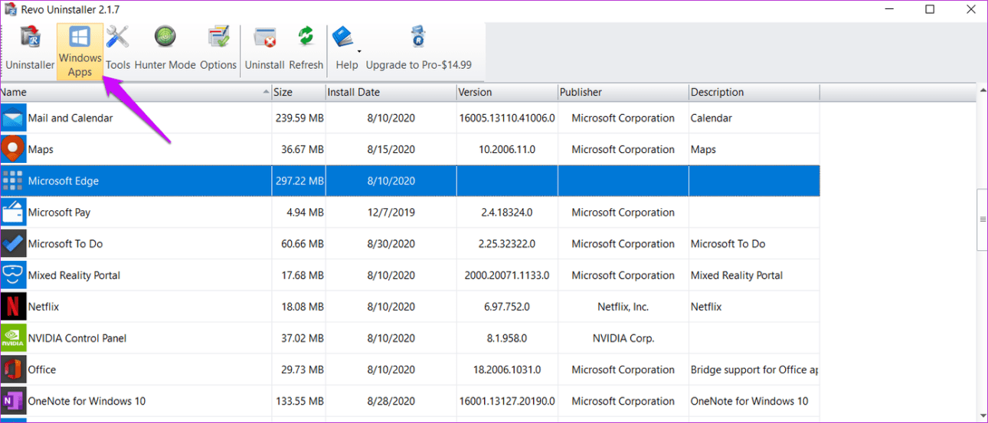Click the vertical scrollbar thumb

coord(982,220)
